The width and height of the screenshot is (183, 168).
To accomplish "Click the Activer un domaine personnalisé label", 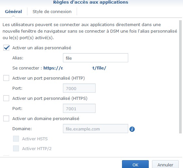I will (46, 119).
